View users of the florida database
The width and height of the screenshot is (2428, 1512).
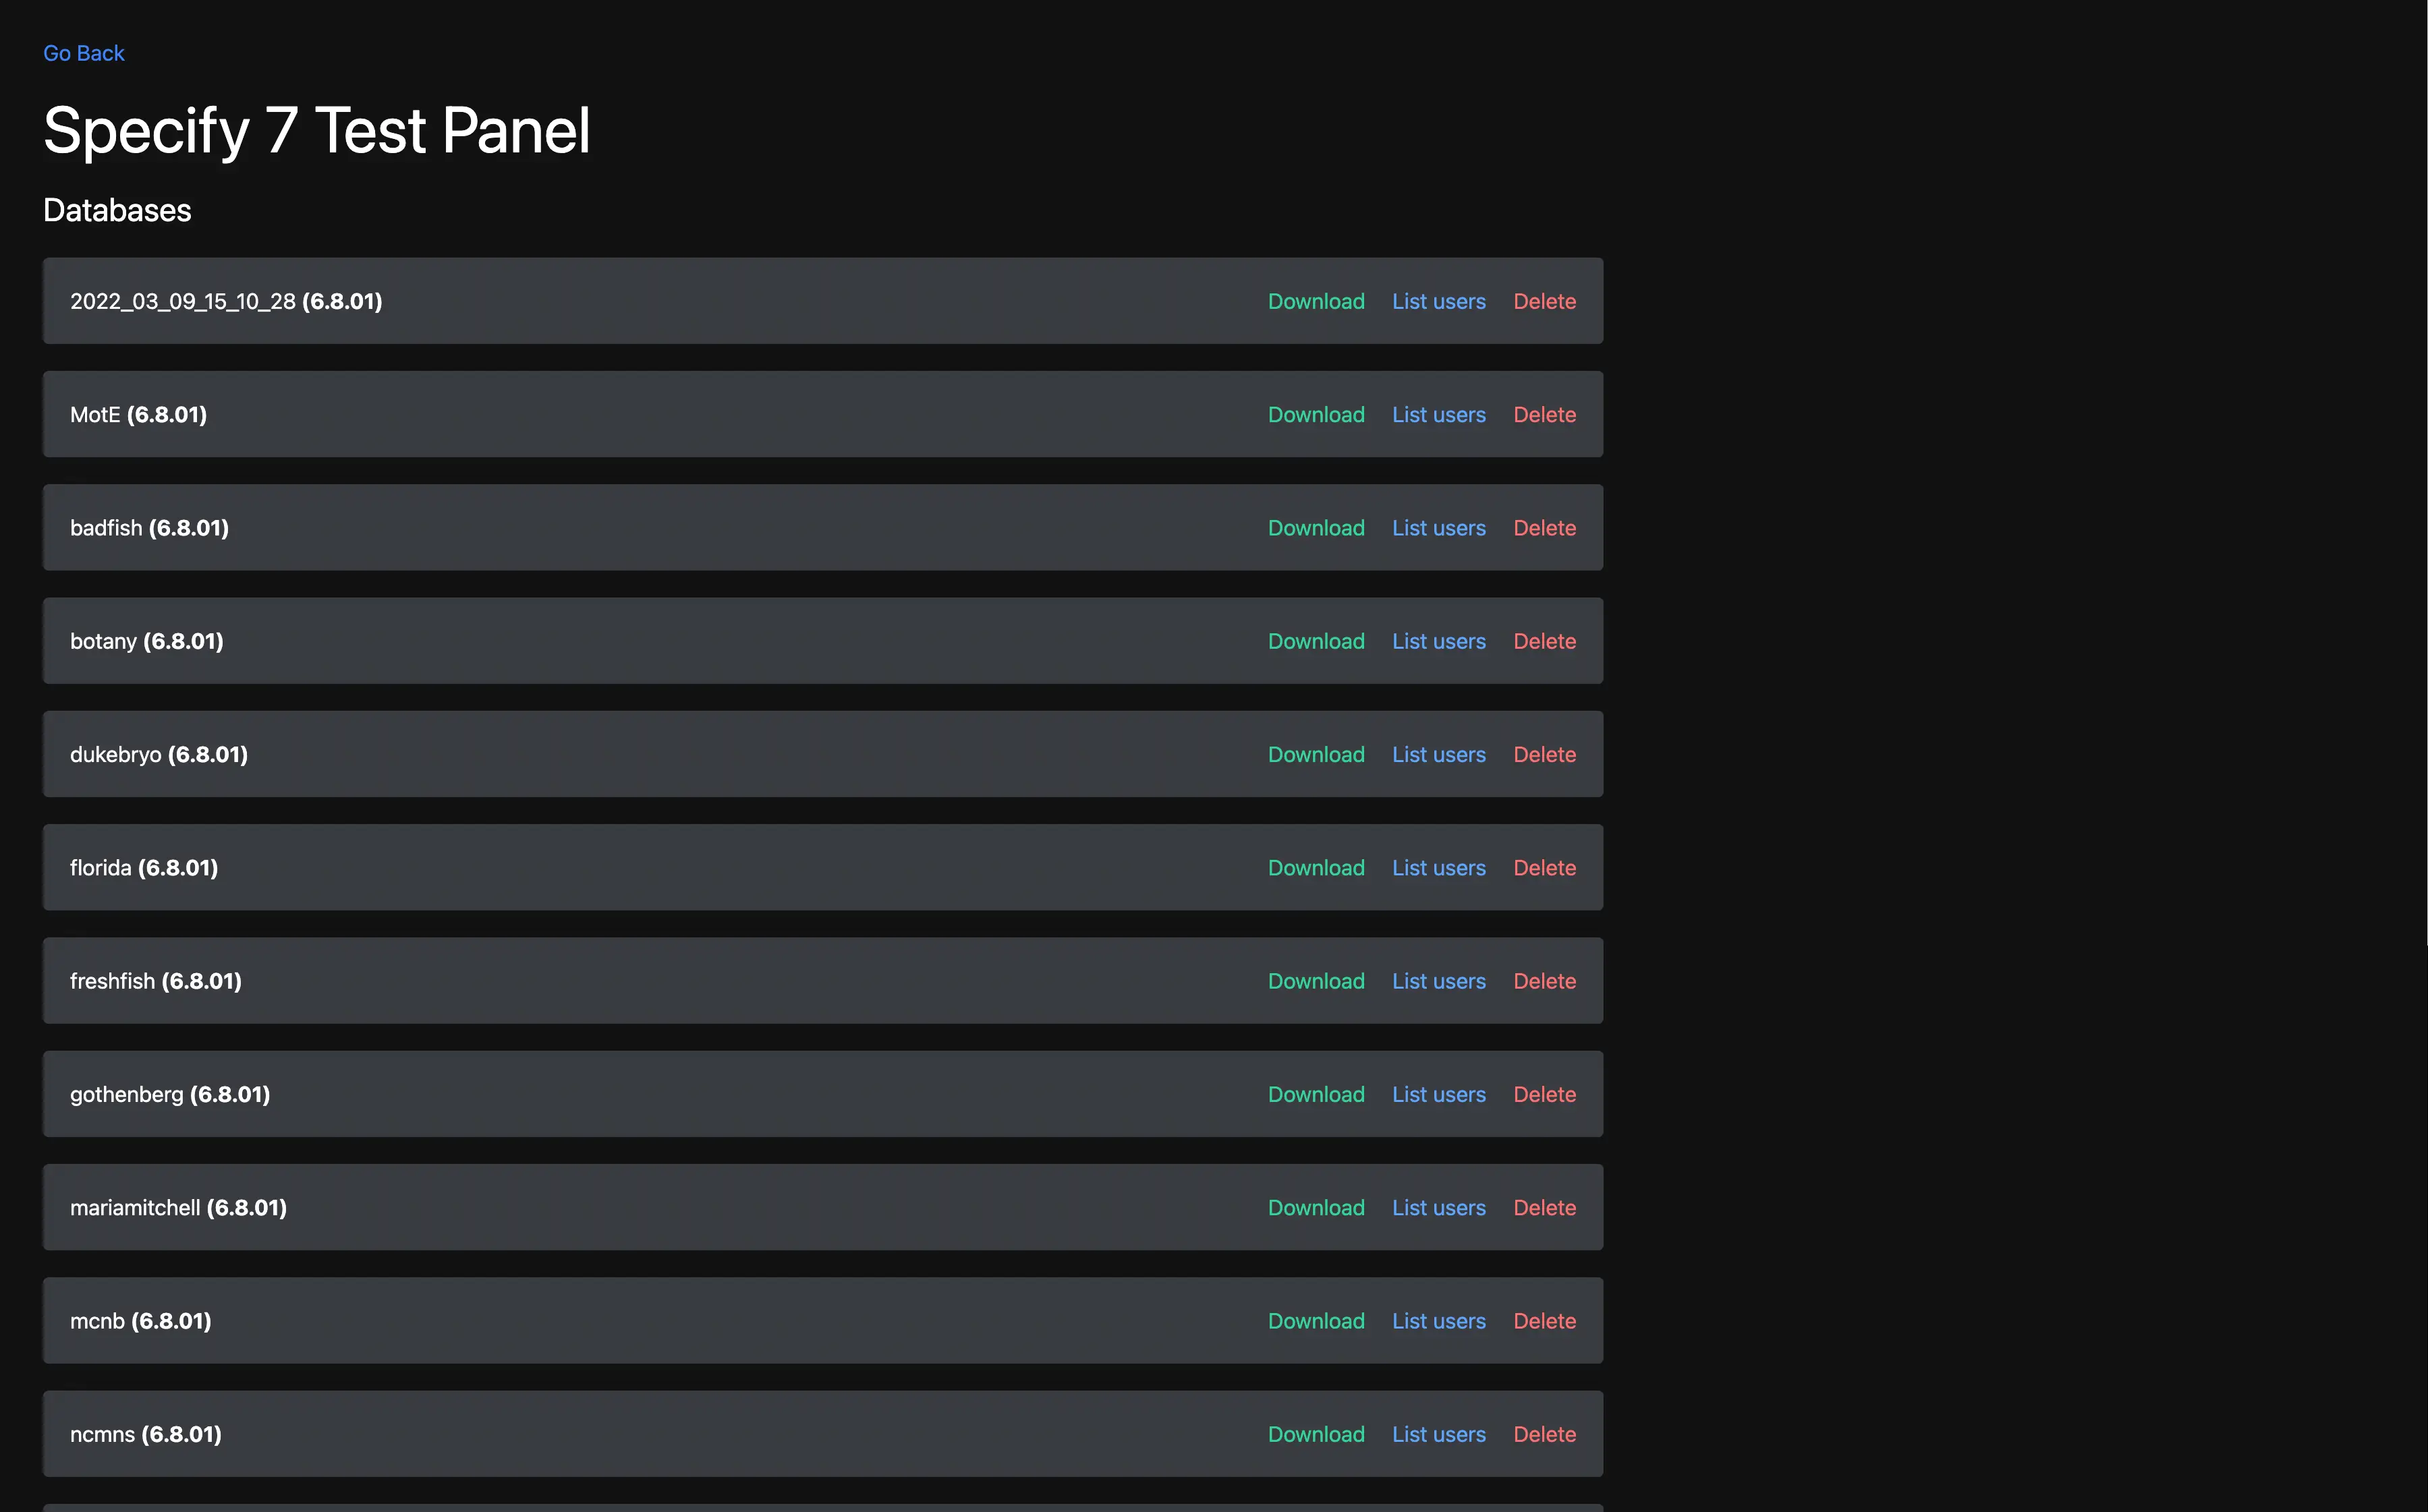[1438, 868]
